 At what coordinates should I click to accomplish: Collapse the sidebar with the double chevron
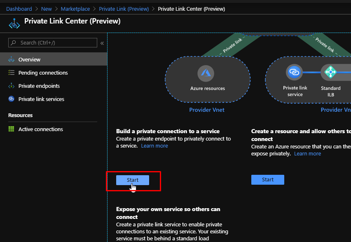coord(102,43)
